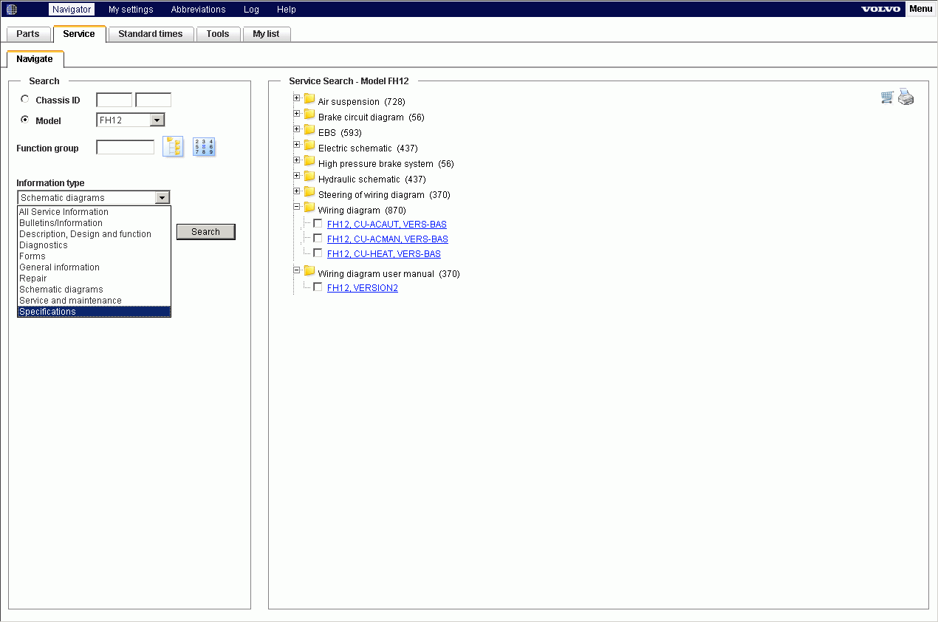Open the Help menu

287,10
